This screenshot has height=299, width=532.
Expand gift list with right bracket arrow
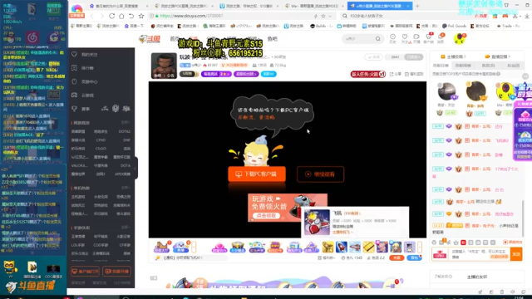420,247
